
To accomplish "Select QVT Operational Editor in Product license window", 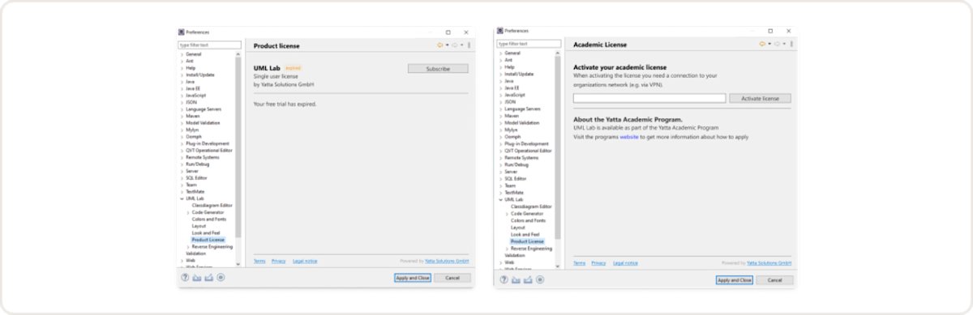I will point(209,151).
